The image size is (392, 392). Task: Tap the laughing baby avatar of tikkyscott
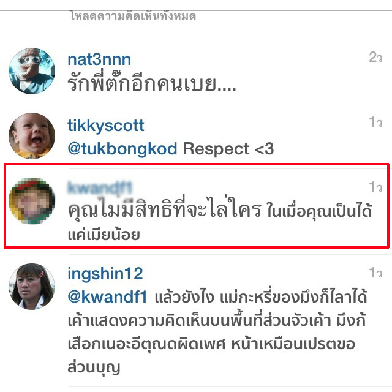(32, 136)
